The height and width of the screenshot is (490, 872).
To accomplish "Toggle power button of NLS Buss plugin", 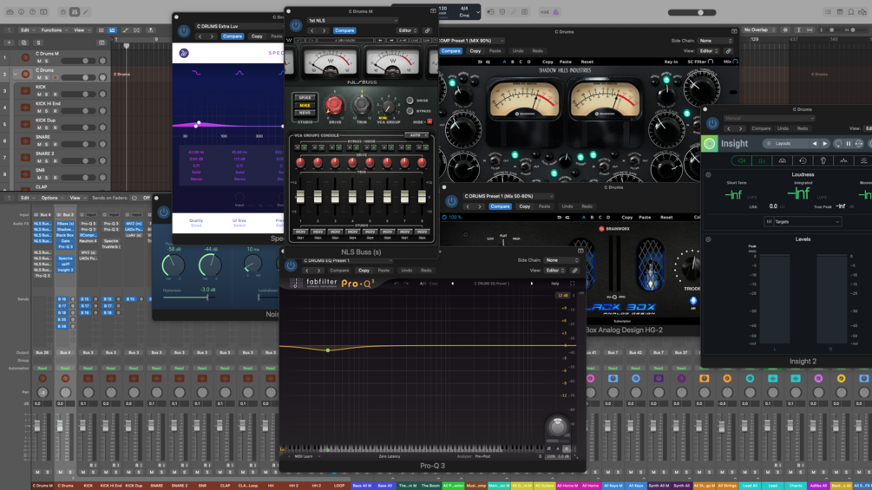I will tap(296, 25).
